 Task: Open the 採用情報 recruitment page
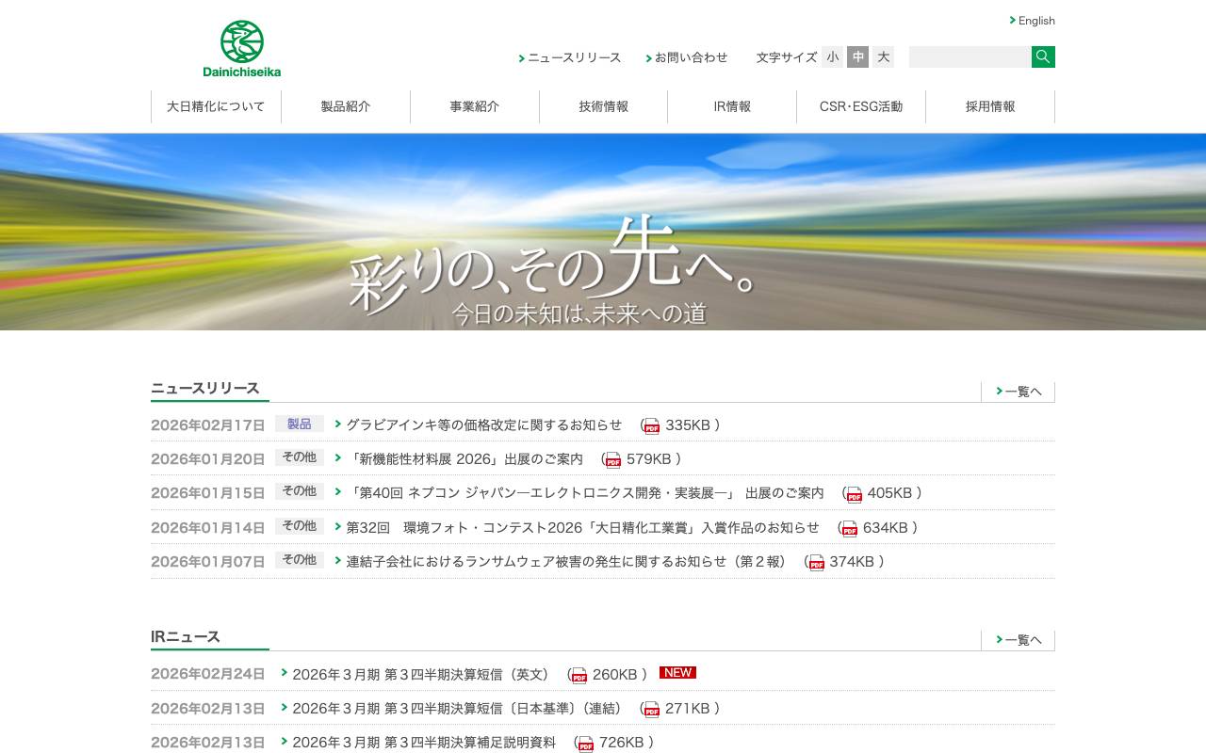coord(990,106)
